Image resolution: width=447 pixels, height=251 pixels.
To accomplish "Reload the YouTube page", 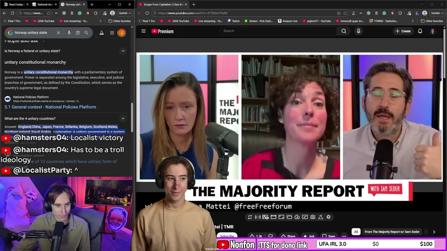I will [x=147, y=13].
